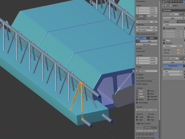Toggle the Creases overlay checkbox

pyautogui.click(x=137, y=97)
